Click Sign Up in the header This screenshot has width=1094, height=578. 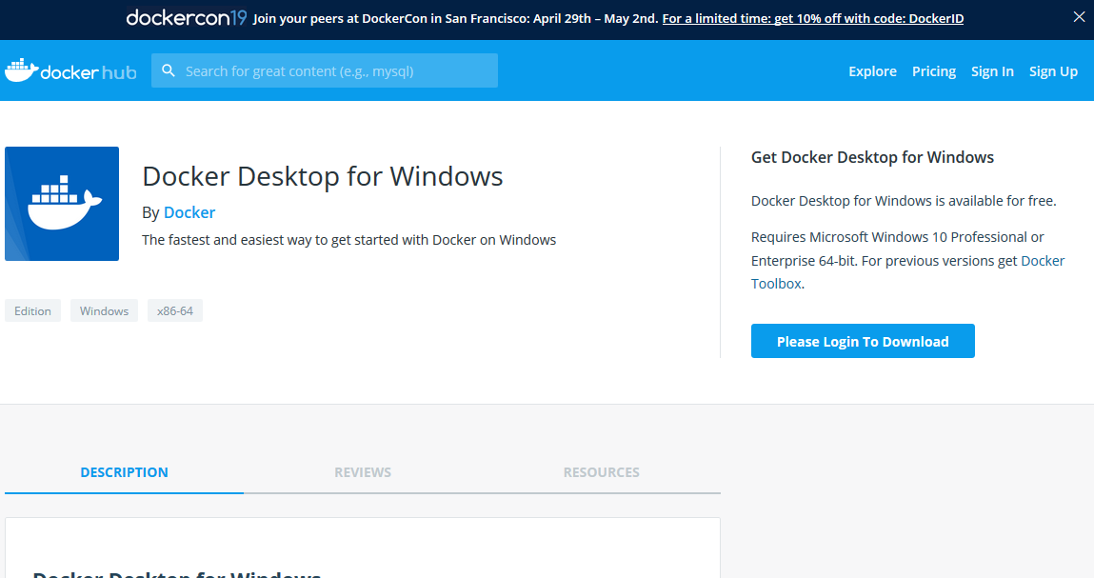pos(1053,71)
